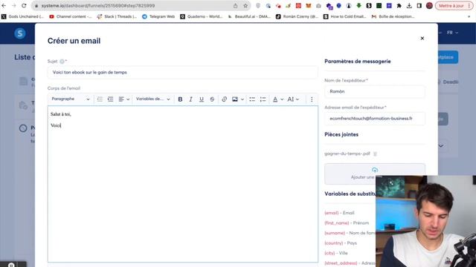Open the text alignment options

(124, 99)
